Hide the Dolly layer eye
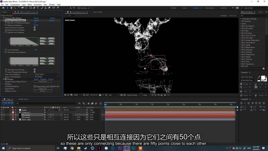The image size is (268, 151). pyautogui.click(x=2, y=110)
